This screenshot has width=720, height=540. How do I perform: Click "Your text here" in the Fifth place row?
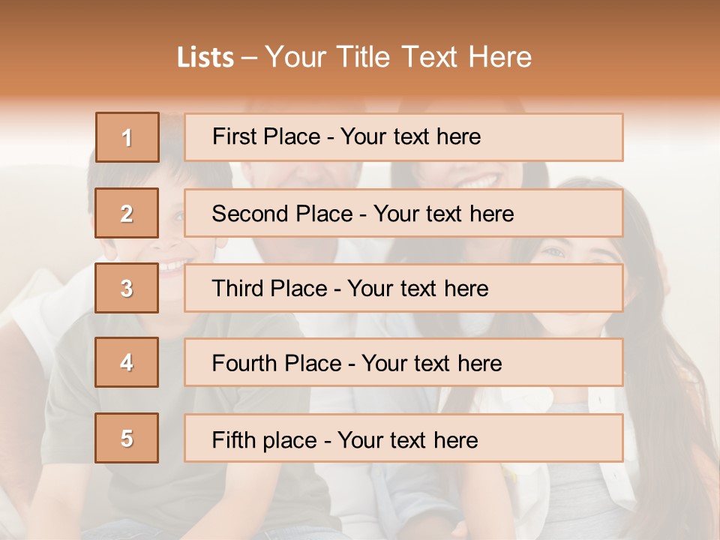(x=407, y=439)
